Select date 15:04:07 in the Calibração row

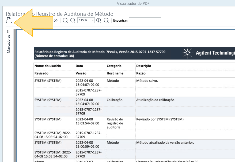click(x=87, y=102)
